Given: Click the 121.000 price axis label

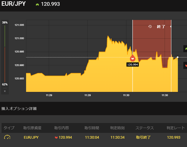Looking at the screenshot, I should (19, 38).
